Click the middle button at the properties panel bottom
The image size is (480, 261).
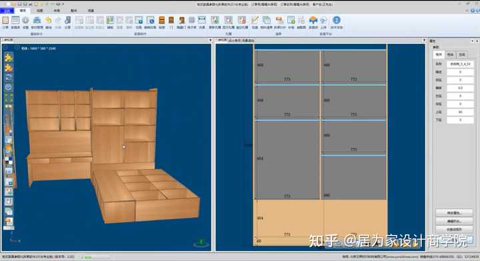[454, 221]
